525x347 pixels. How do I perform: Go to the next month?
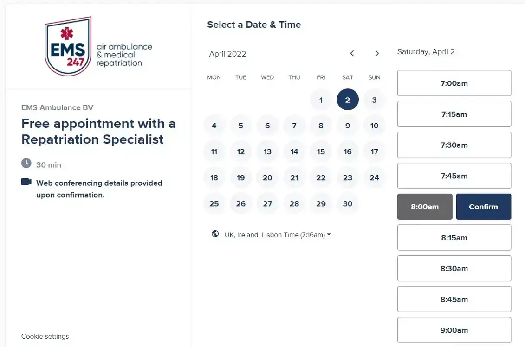(377, 53)
